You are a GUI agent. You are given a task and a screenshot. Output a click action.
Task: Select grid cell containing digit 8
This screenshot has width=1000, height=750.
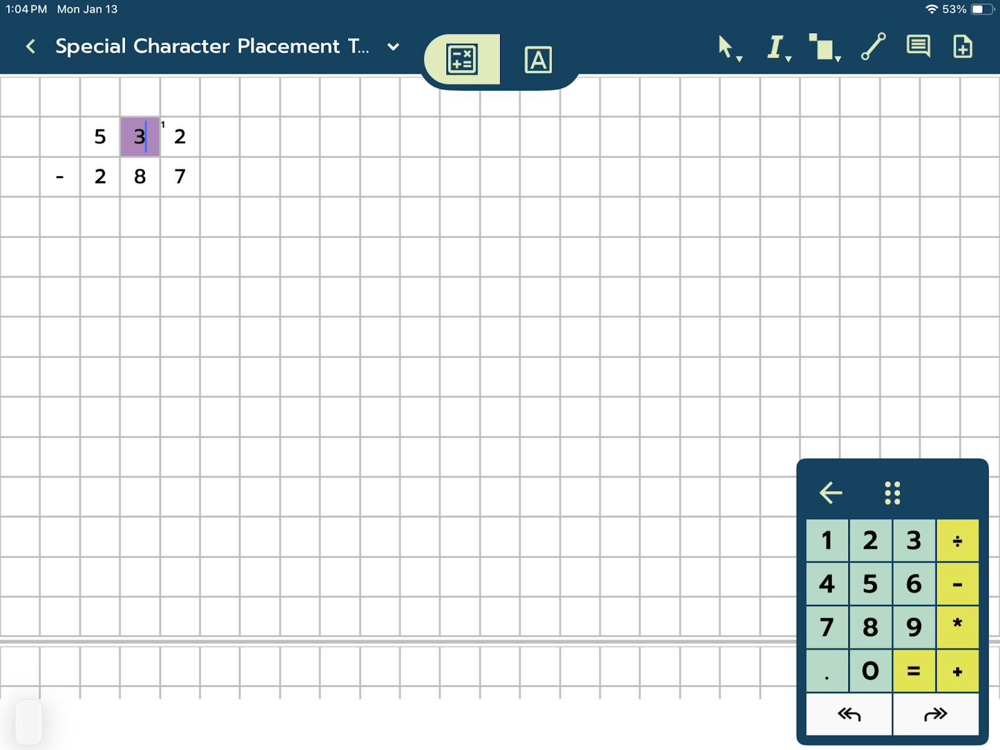[140, 177]
